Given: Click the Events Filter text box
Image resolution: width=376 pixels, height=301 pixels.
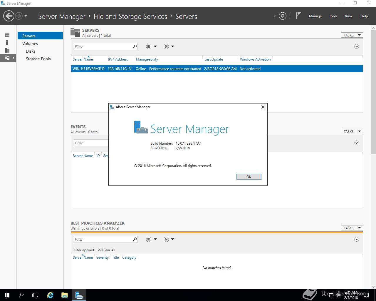Looking at the screenshot, I should [91, 143].
